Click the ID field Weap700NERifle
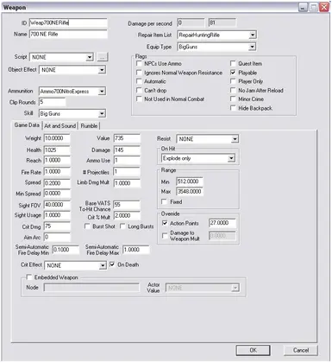This screenshot has width=332, height=363. [68, 22]
